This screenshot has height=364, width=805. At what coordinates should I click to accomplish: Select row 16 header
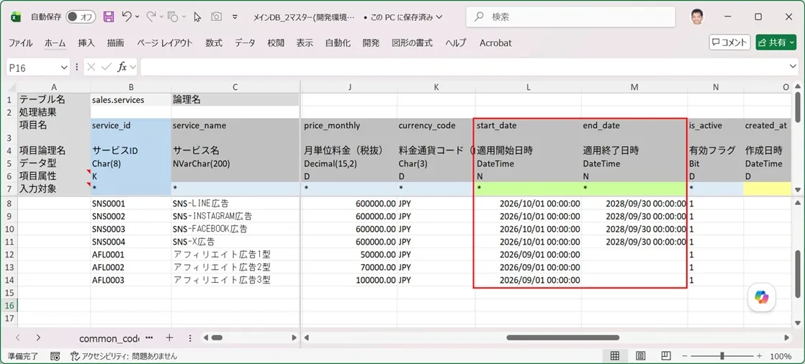click(x=9, y=306)
